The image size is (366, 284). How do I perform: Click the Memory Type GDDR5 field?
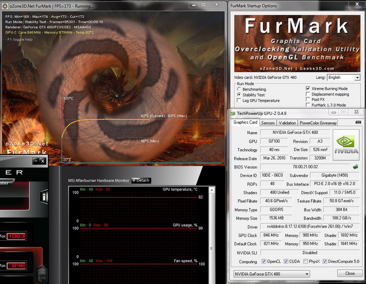(x=276, y=209)
